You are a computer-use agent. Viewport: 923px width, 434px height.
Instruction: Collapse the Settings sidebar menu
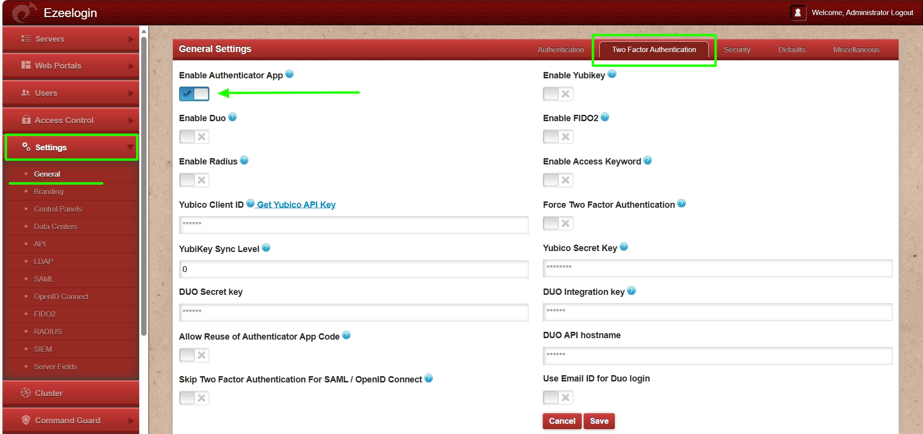click(x=72, y=147)
